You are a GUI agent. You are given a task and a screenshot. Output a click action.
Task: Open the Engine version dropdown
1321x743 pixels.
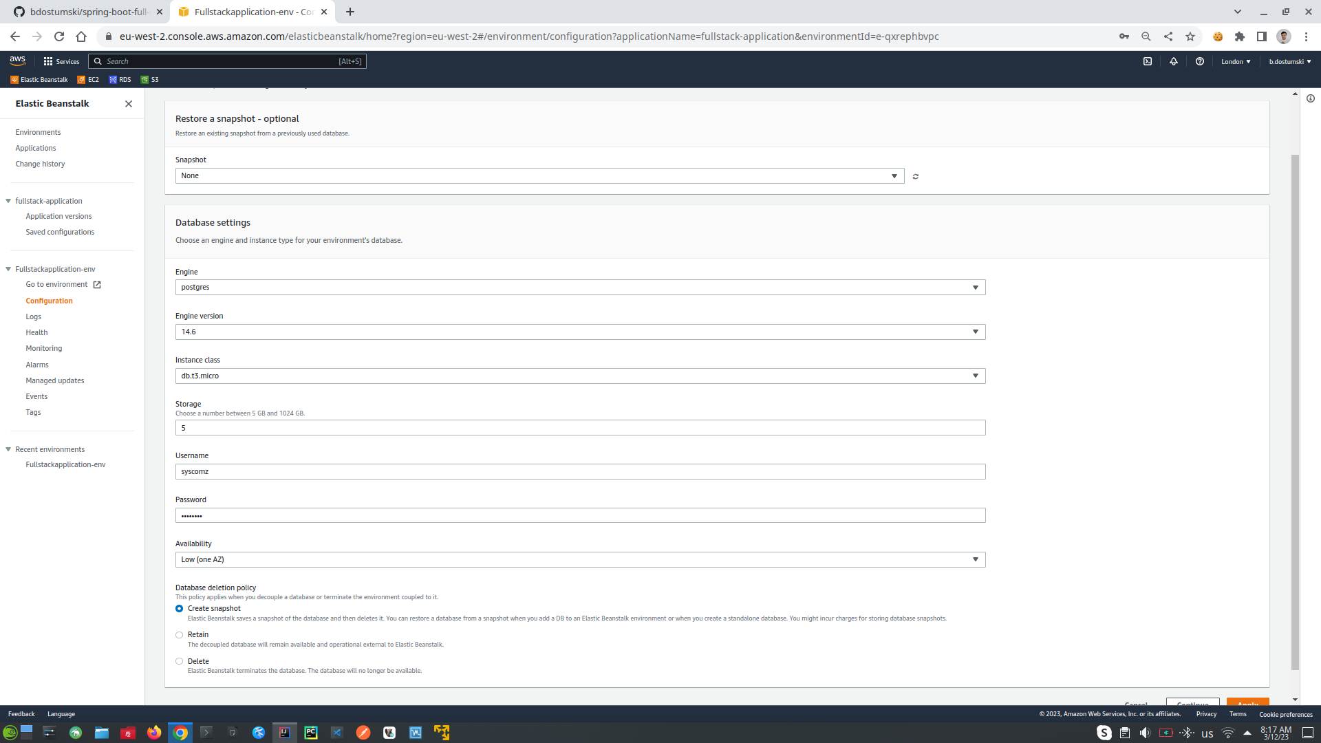(x=580, y=332)
